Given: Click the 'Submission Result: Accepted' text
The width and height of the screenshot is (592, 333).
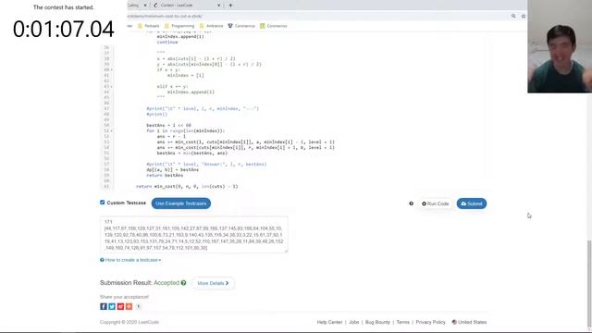Looking at the screenshot, I should coord(140,283).
